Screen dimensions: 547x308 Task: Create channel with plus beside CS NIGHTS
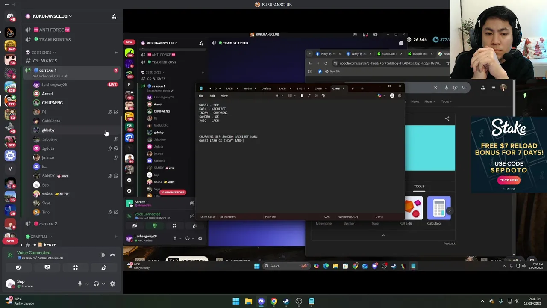116,53
